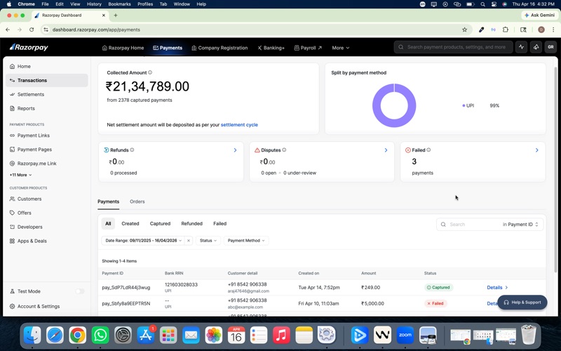Select the All payments filter
The height and width of the screenshot is (351, 561).
(x=108, y=223)
